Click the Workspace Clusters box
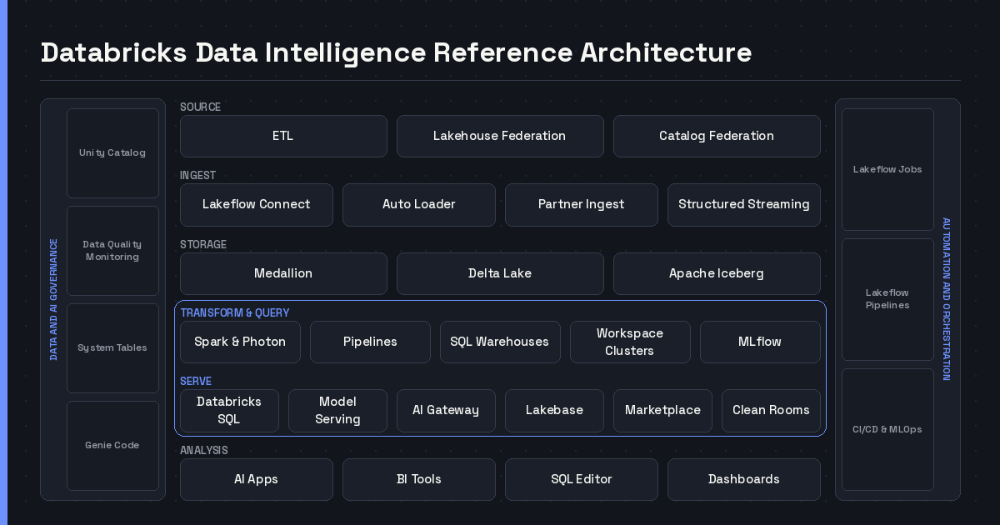The height and width of the screenshot is (525, 1000). pyautogui.click(x=630, y=342)
